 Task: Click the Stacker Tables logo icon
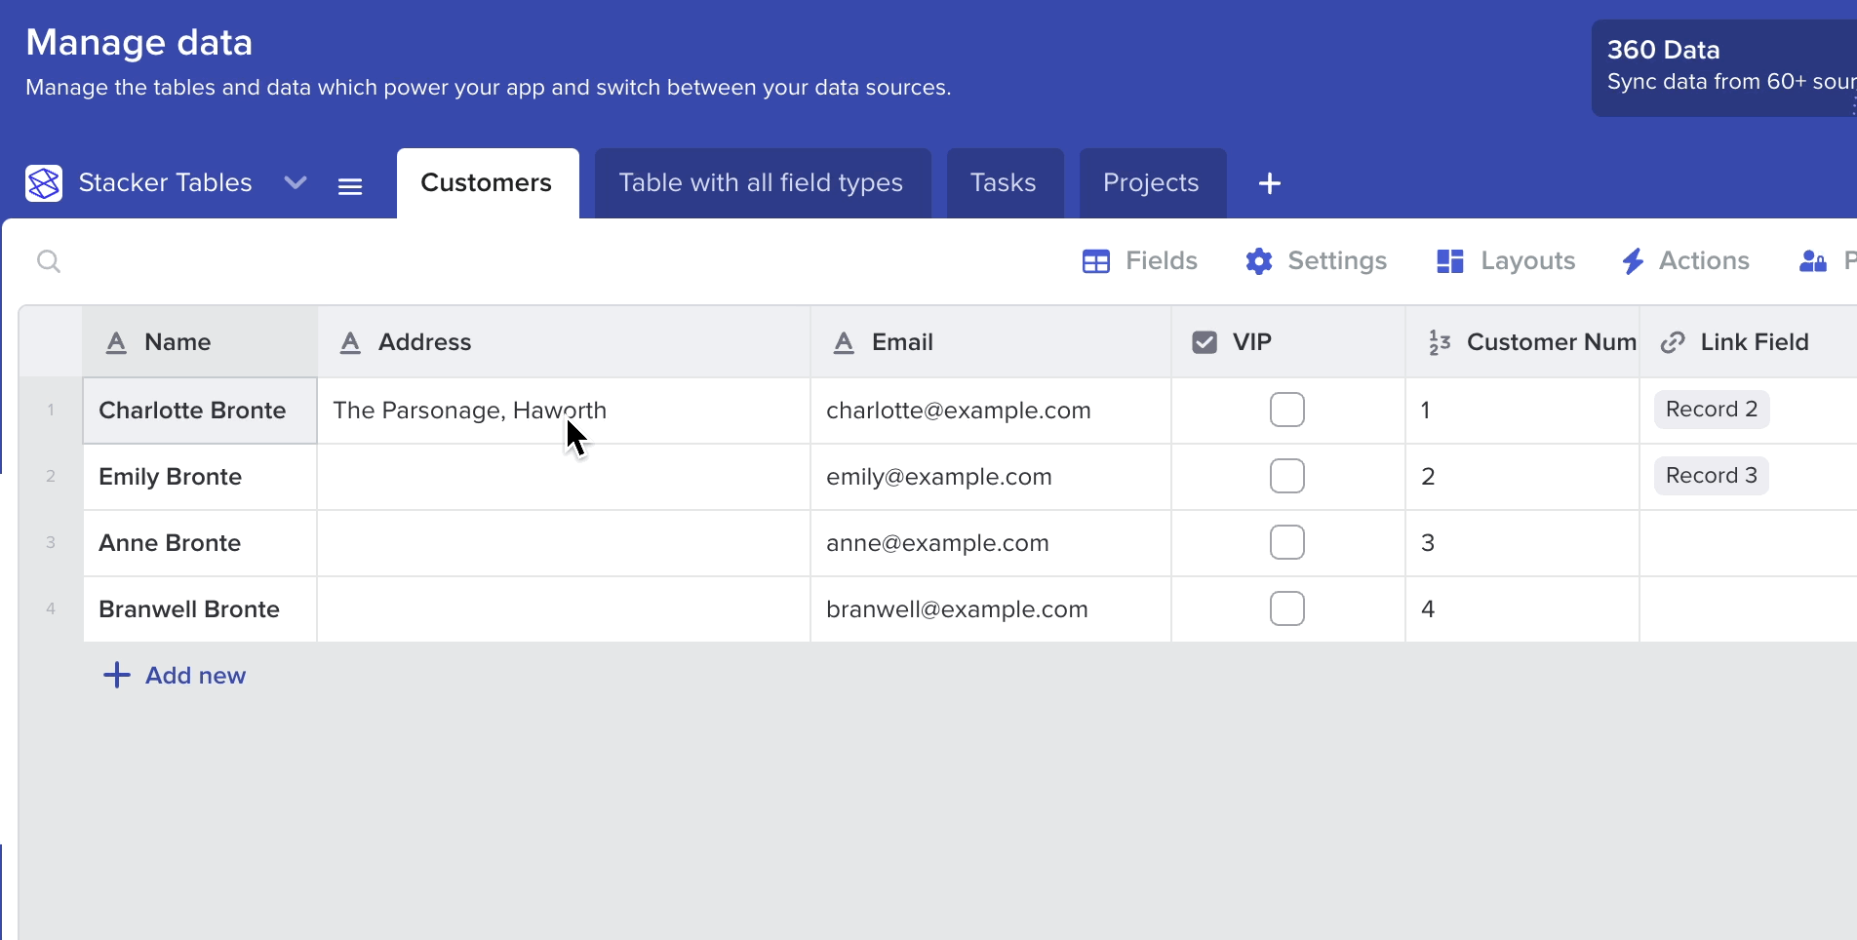pyautogui.click(x=44, y=183)
